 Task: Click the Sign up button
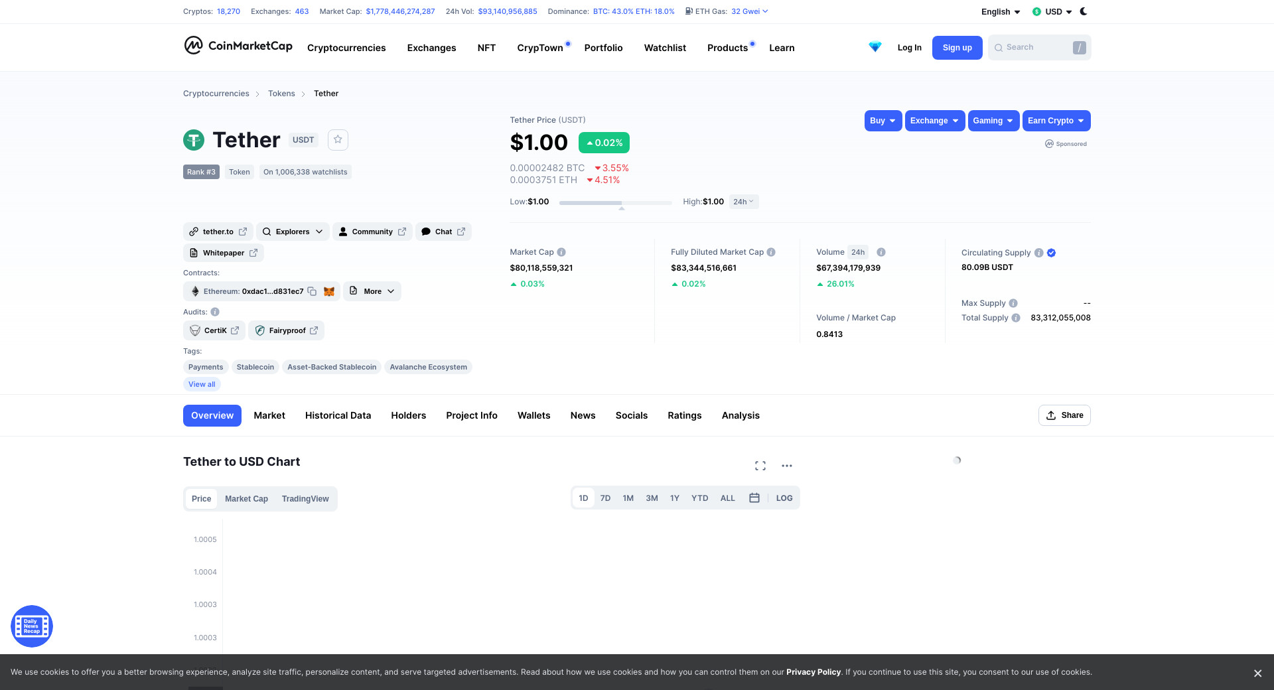957,48
